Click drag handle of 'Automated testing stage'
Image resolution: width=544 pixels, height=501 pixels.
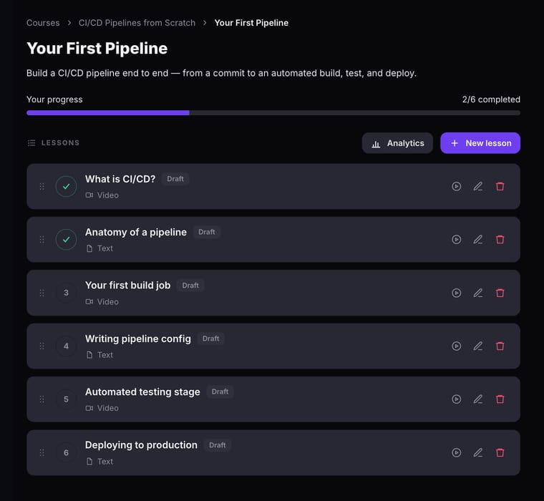click(x=42, y=399)
